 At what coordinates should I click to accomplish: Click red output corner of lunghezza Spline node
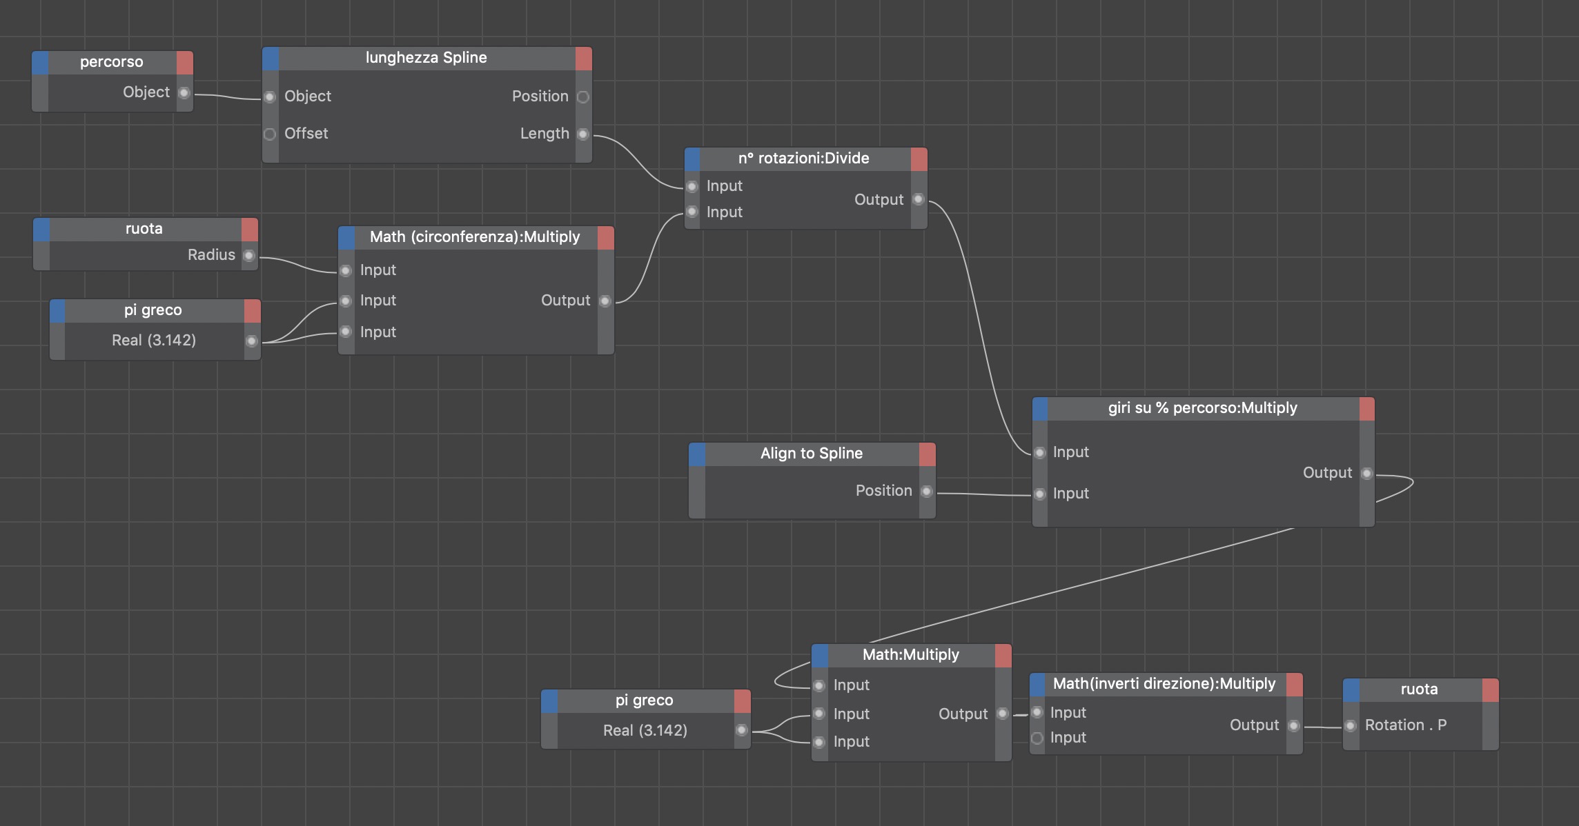click(584, 59)
